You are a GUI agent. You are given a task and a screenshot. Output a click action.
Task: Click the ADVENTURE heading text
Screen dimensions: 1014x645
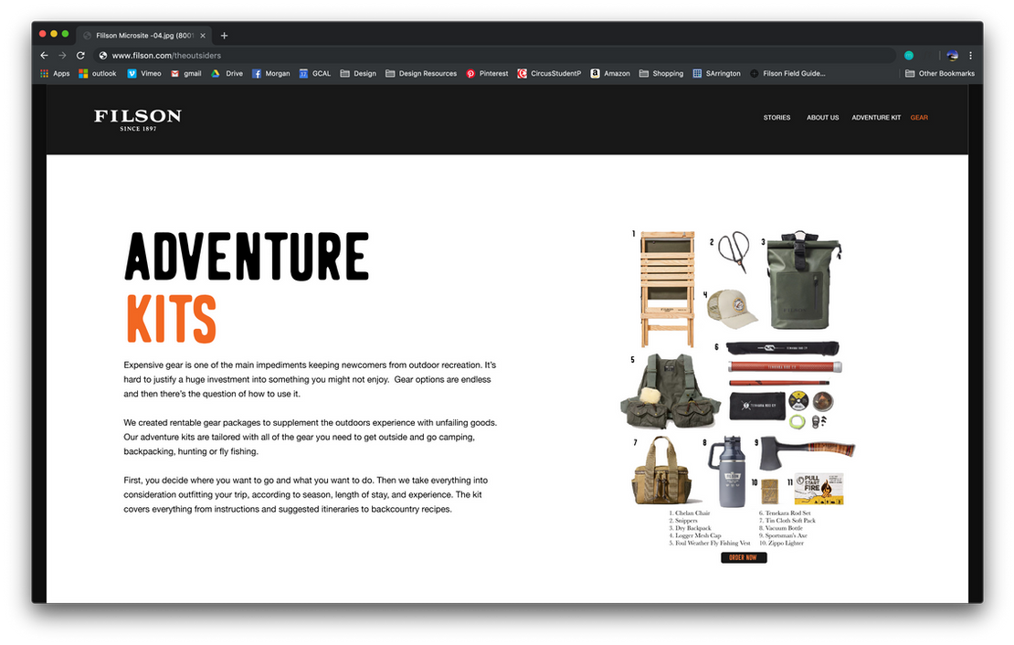click(247, 257)
